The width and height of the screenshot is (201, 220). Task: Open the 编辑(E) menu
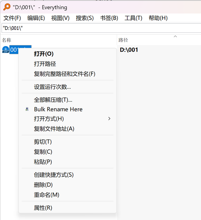point(36,18)
